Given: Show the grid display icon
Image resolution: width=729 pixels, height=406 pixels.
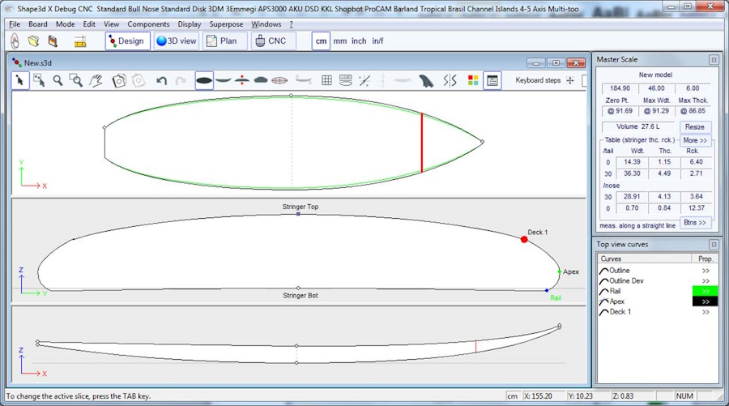Looking at the screenshot, I should coord(326,80).
